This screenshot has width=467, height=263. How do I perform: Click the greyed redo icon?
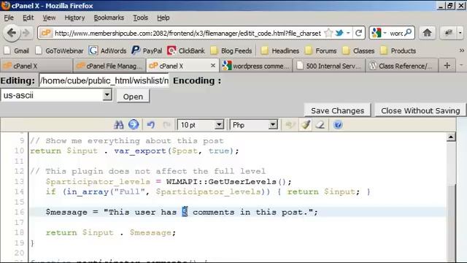(x=167, y=125)
